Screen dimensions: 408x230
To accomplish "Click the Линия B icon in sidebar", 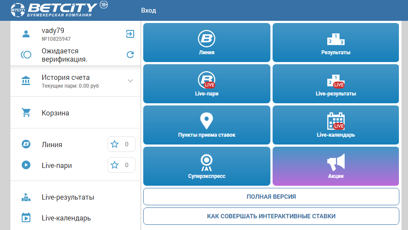I will (x=26, y=144).
